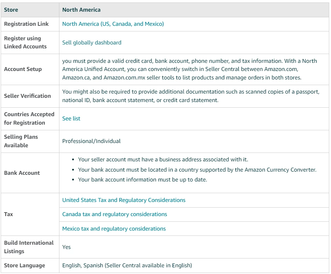This screenshot has width=331, height=274.
Task: Click the Store column header cell
Action: click(x=11, y=10)
